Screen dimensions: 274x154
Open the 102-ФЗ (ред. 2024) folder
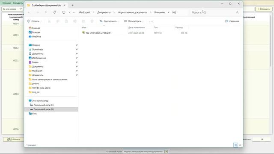41,88
